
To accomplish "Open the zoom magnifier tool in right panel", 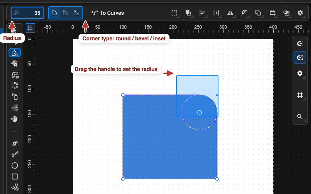I will pyautogui.click(x=300, y=117).
